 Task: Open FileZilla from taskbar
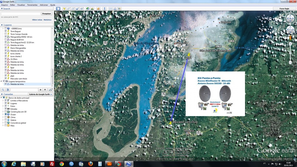click(x=52, y=164)
